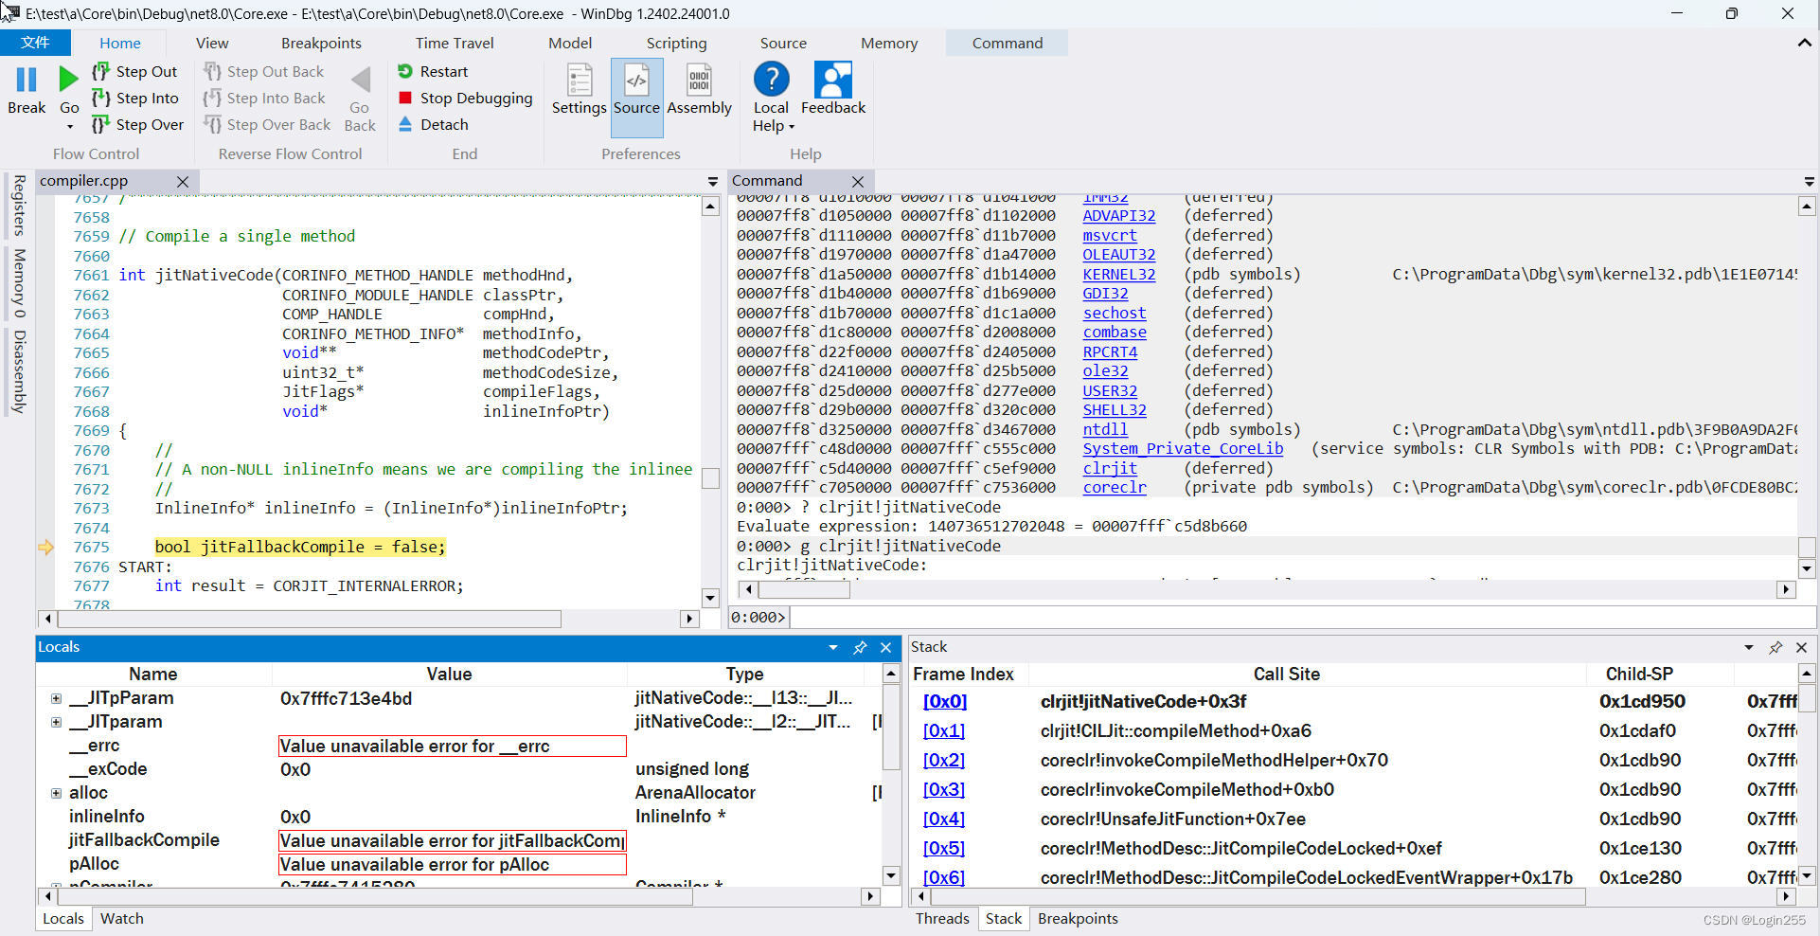This screenshot has width=1820, height=936.
Task: Open Stack panel options dropdown
Action: pyautogui.click(x=1749, y=647)
